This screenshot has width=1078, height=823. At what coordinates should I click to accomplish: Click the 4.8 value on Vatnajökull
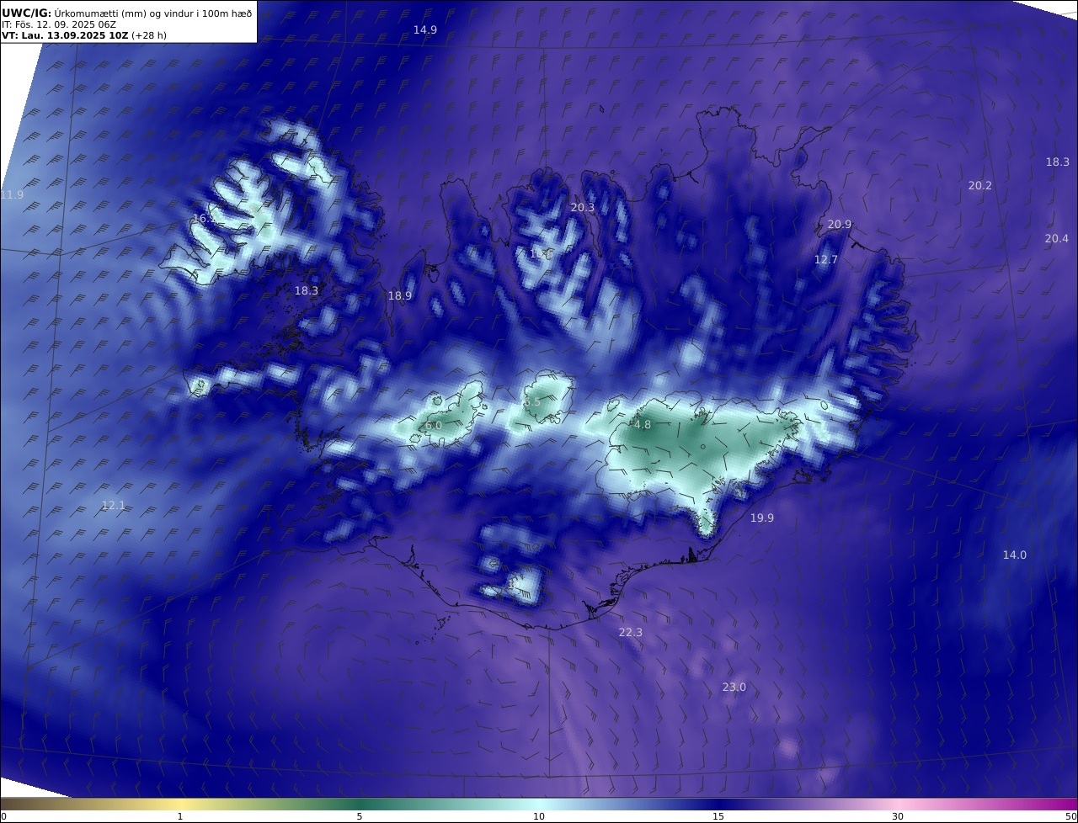click(x=642, y=425)
